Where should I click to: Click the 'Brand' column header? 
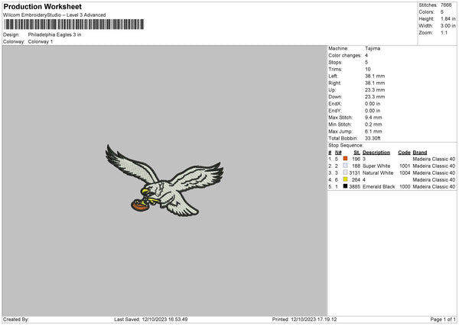tap(420, 153)
